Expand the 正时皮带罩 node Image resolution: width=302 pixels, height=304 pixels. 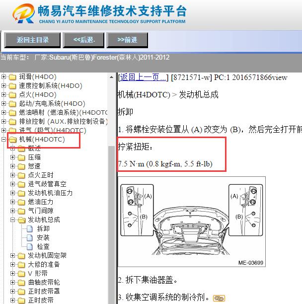tap(12, 291)
